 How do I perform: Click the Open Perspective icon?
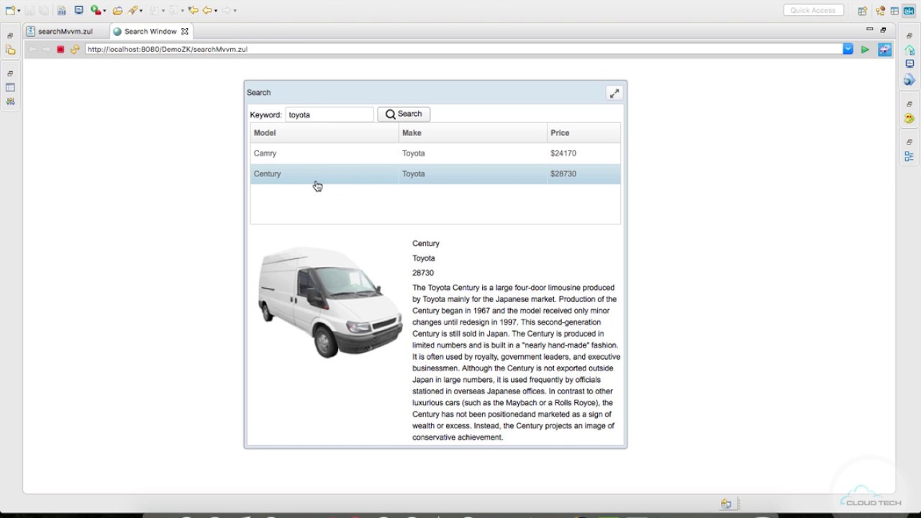pos(862,11)
